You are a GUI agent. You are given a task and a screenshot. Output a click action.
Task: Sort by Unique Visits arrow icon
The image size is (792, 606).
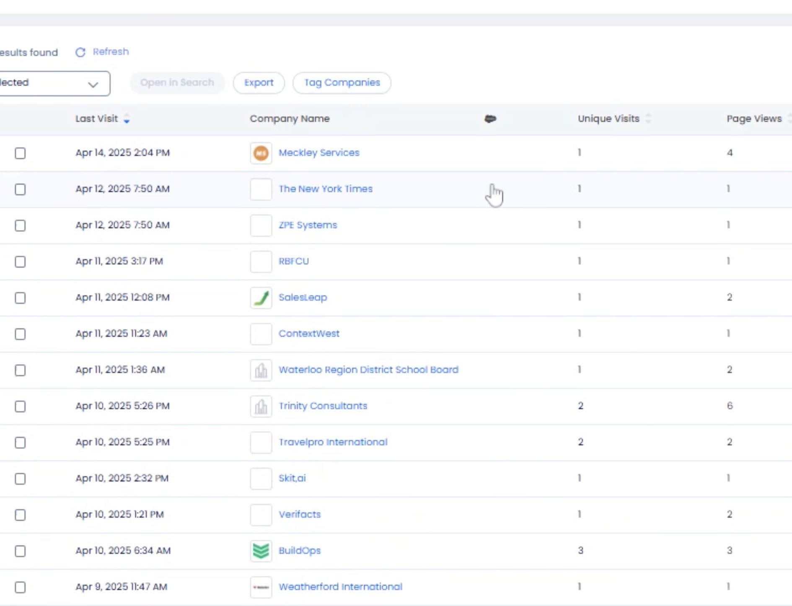point(648,119)
